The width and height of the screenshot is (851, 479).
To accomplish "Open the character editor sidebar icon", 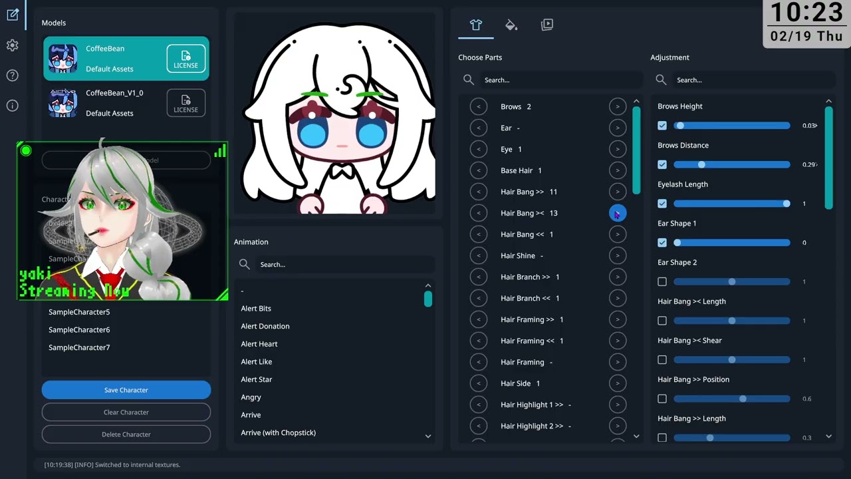I will tap(13, 15).
